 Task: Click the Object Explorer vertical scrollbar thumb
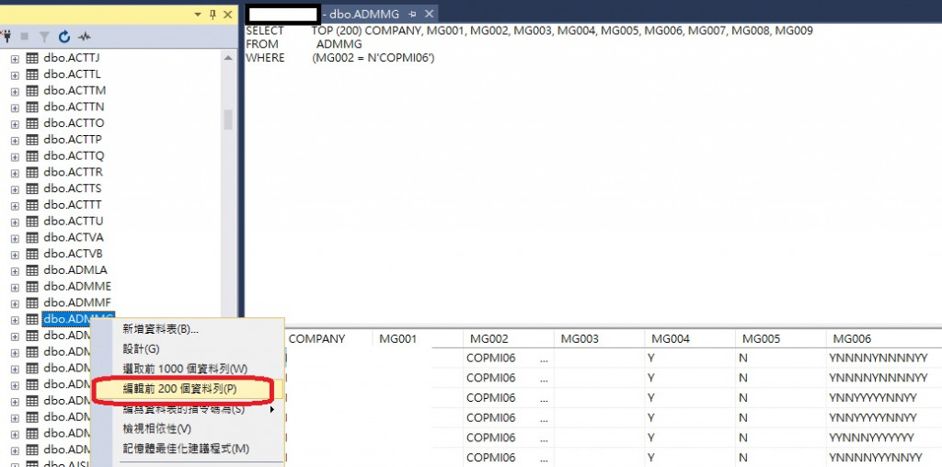point(228,119)
